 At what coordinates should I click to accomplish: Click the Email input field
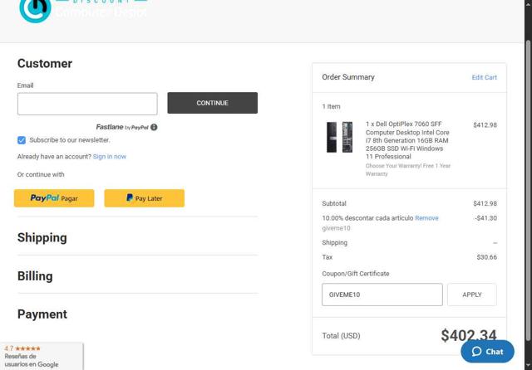tap(87, 104)
